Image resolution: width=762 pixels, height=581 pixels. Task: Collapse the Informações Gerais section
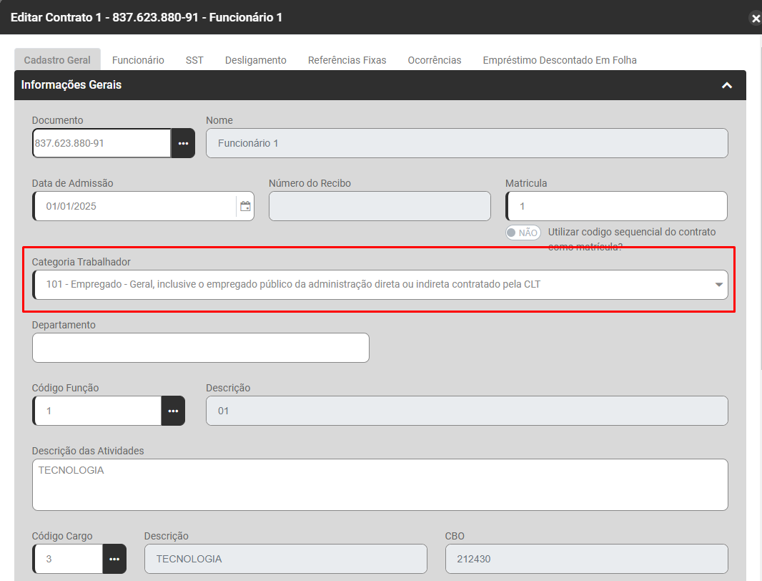click(727, 85)
